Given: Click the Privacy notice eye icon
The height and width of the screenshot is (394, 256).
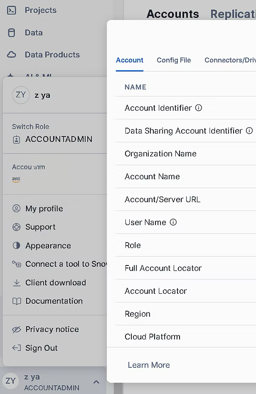Looking at the screenshot, I should click(16, 329).
